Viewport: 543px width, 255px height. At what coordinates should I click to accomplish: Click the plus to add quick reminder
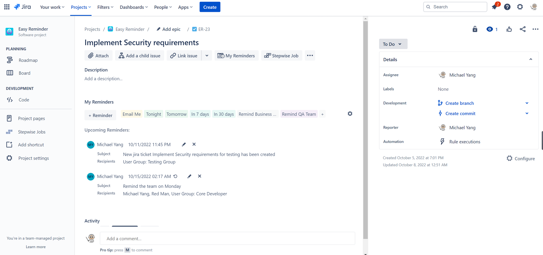click(x=322, y=114)
